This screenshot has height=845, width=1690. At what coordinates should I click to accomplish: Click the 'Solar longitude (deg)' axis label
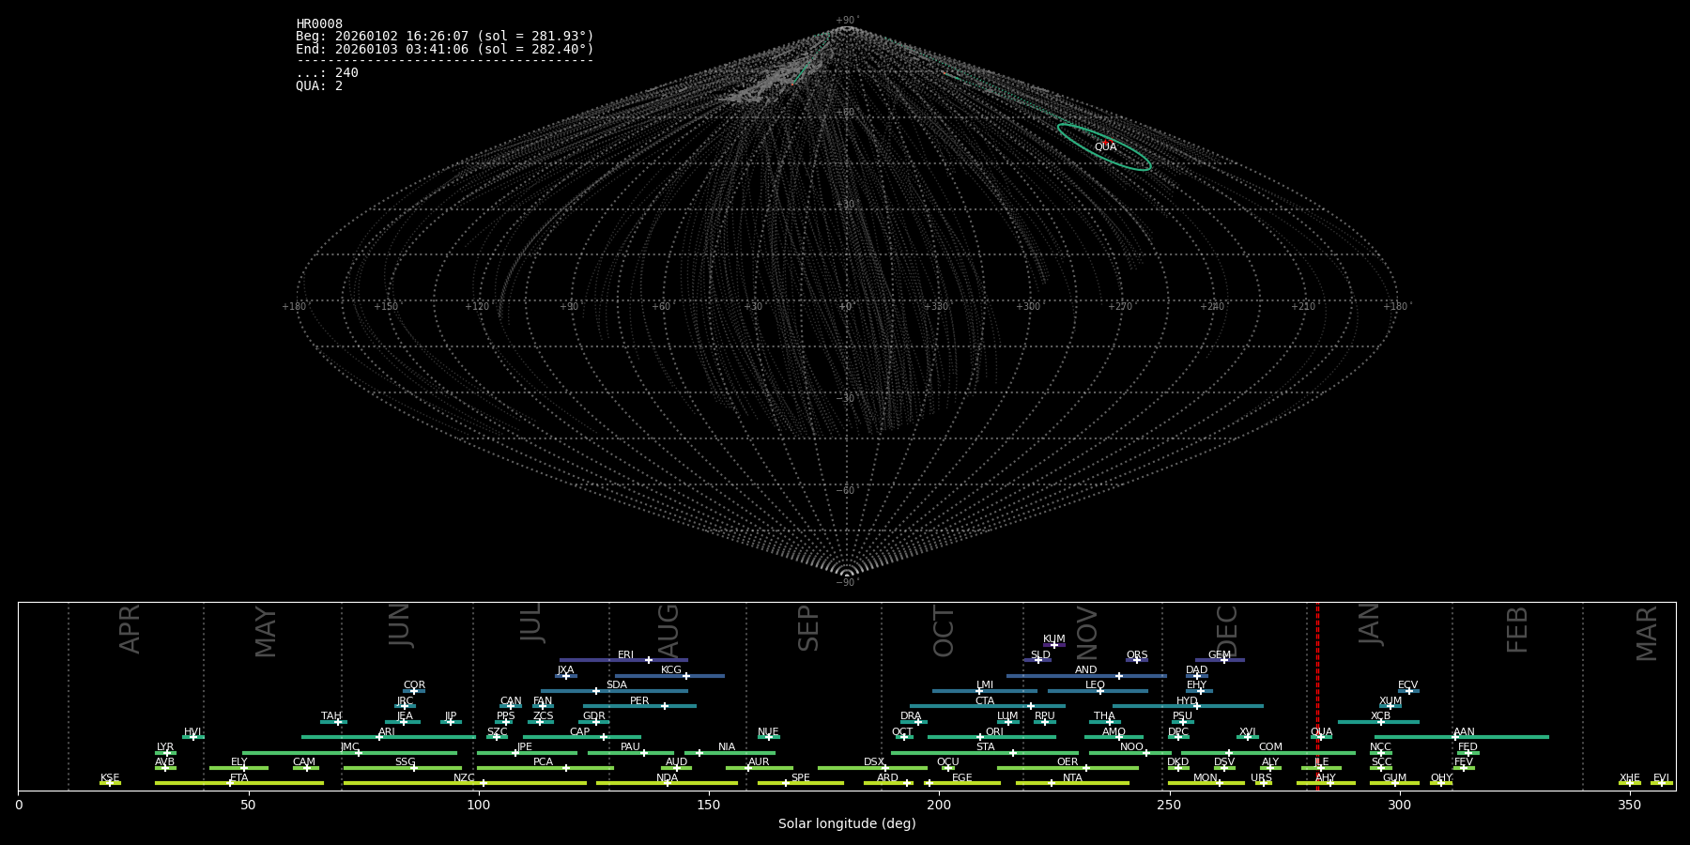847,823
